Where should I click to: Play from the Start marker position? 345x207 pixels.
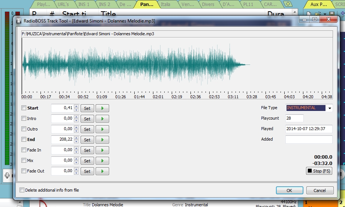[102, 108]
